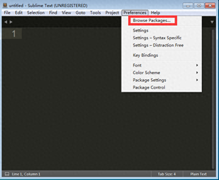Open the Tools menu

[95, 13]
